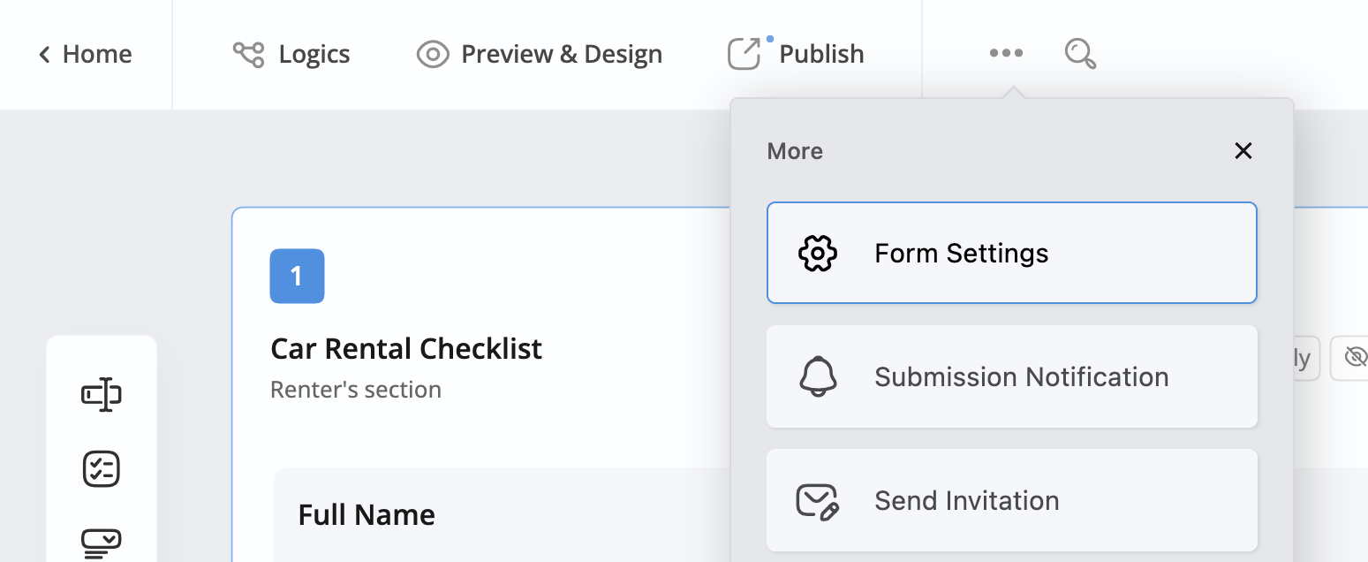Screen dimensions: 1368x562
Task: Collapse the More menu via three dots
Action: (x=1006, y=54)
